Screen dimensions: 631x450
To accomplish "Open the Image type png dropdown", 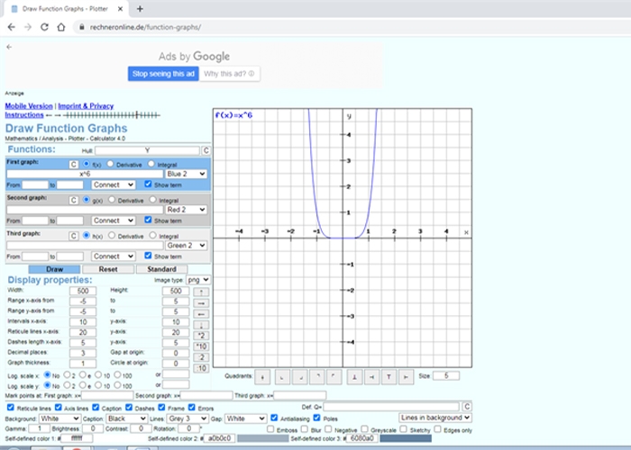I will tap(198, 280).
